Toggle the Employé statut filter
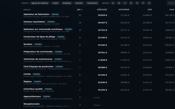This screenshot has height=109, width=175. click(x=67, y=3)
